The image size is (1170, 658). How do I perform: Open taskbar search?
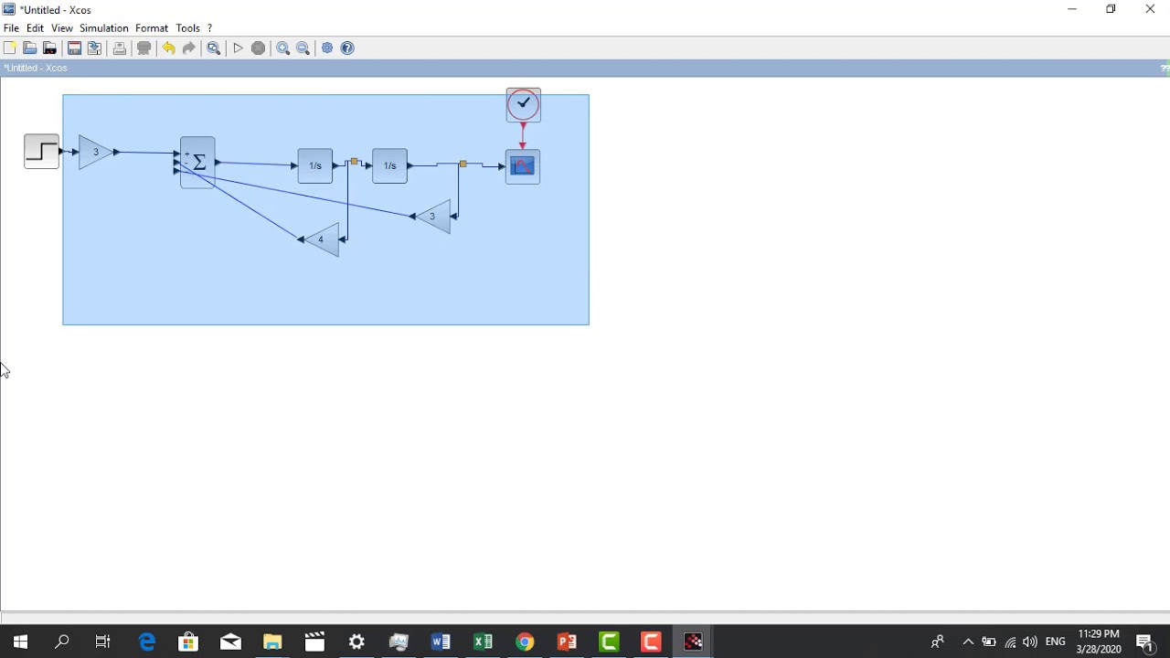pos(62,642)
